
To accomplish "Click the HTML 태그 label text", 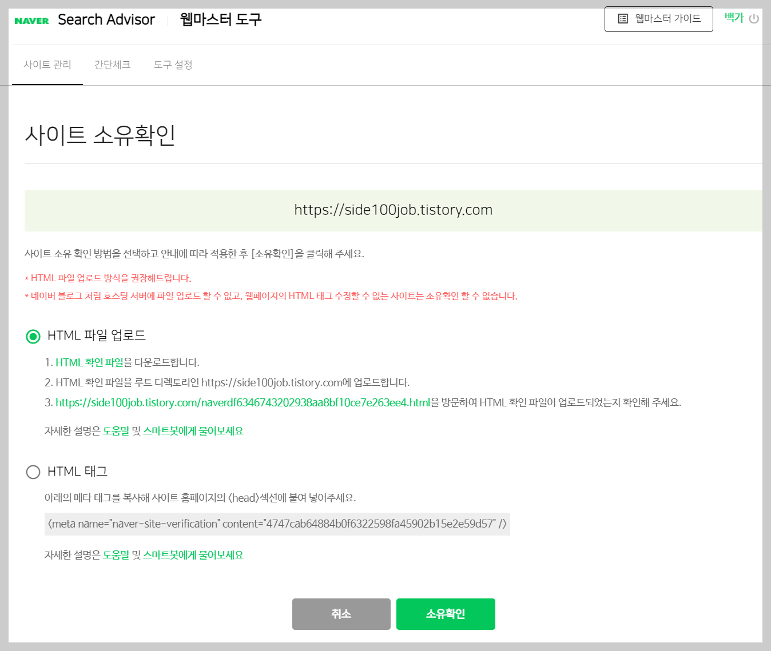I will coord(78,472).
